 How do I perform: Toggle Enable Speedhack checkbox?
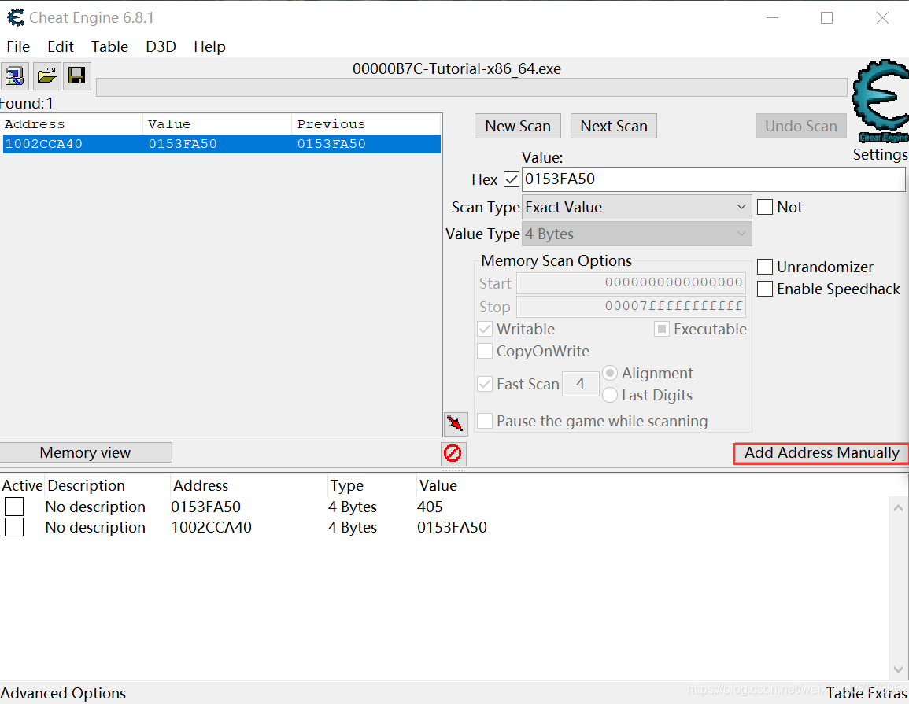pos(765,289)
